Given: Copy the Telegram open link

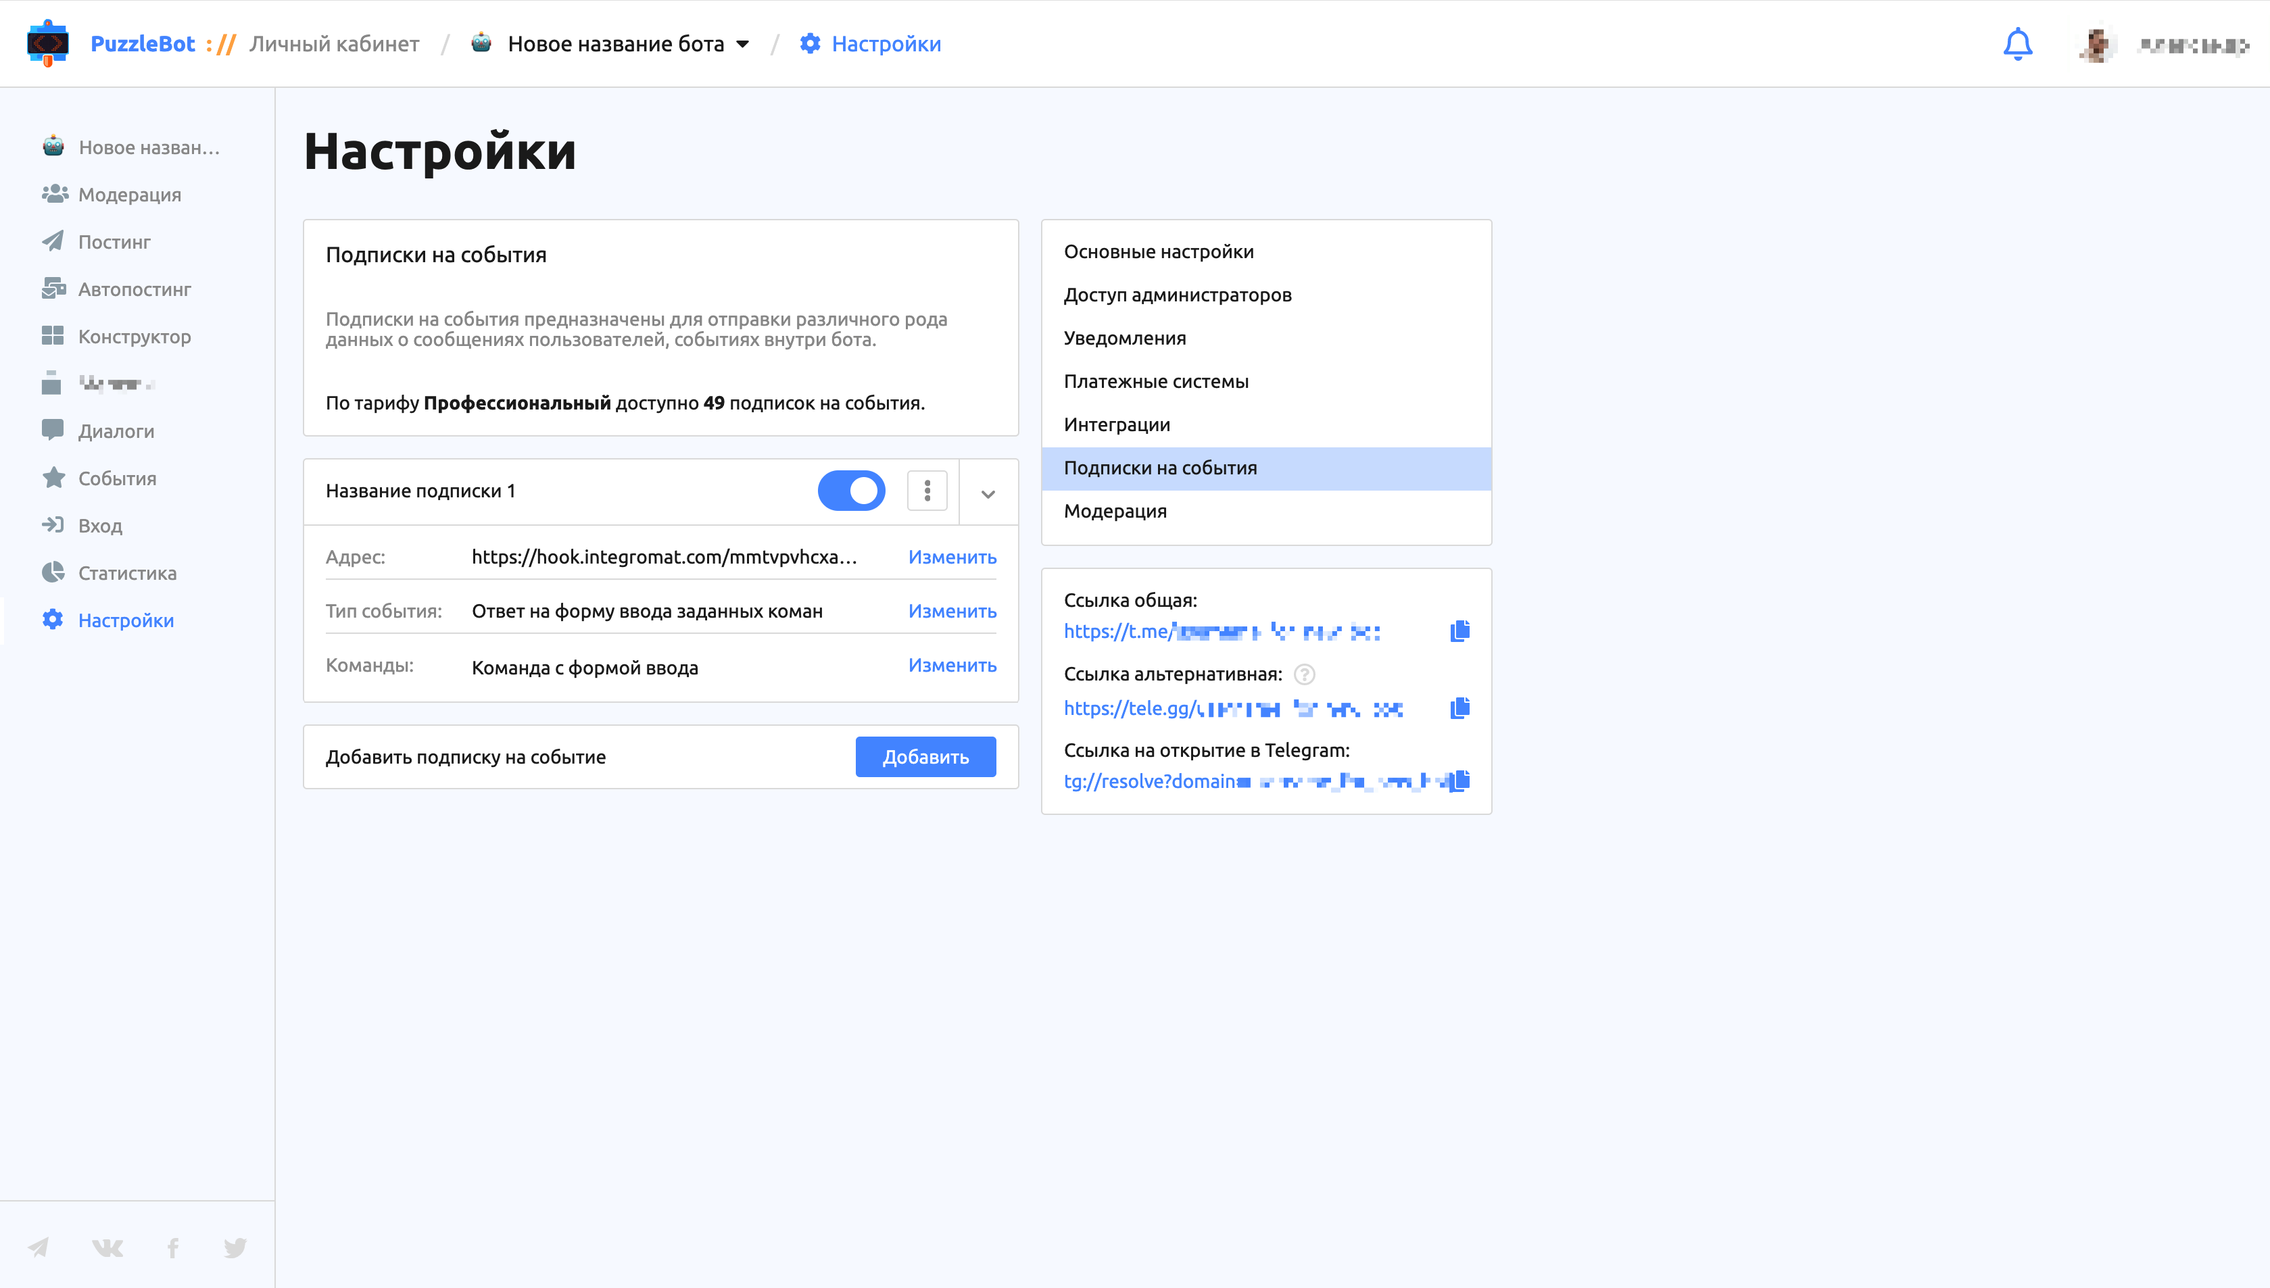Looking at the screenshot, I should 1459,781.
